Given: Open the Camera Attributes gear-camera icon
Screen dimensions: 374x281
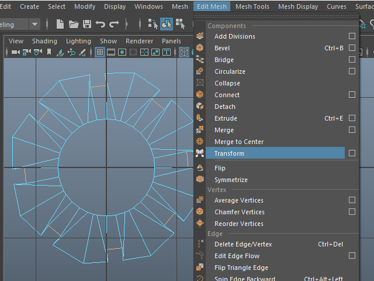Looking at the screenshot, I should 38,52.
